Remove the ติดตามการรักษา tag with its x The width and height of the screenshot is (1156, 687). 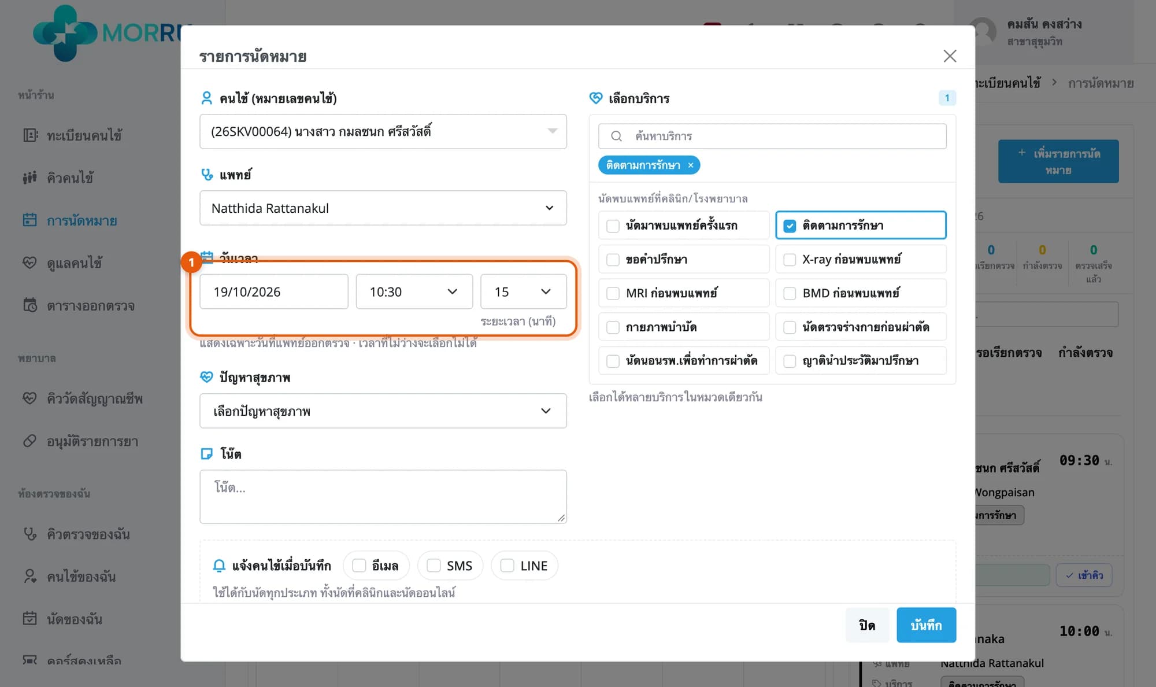[691, 165]
